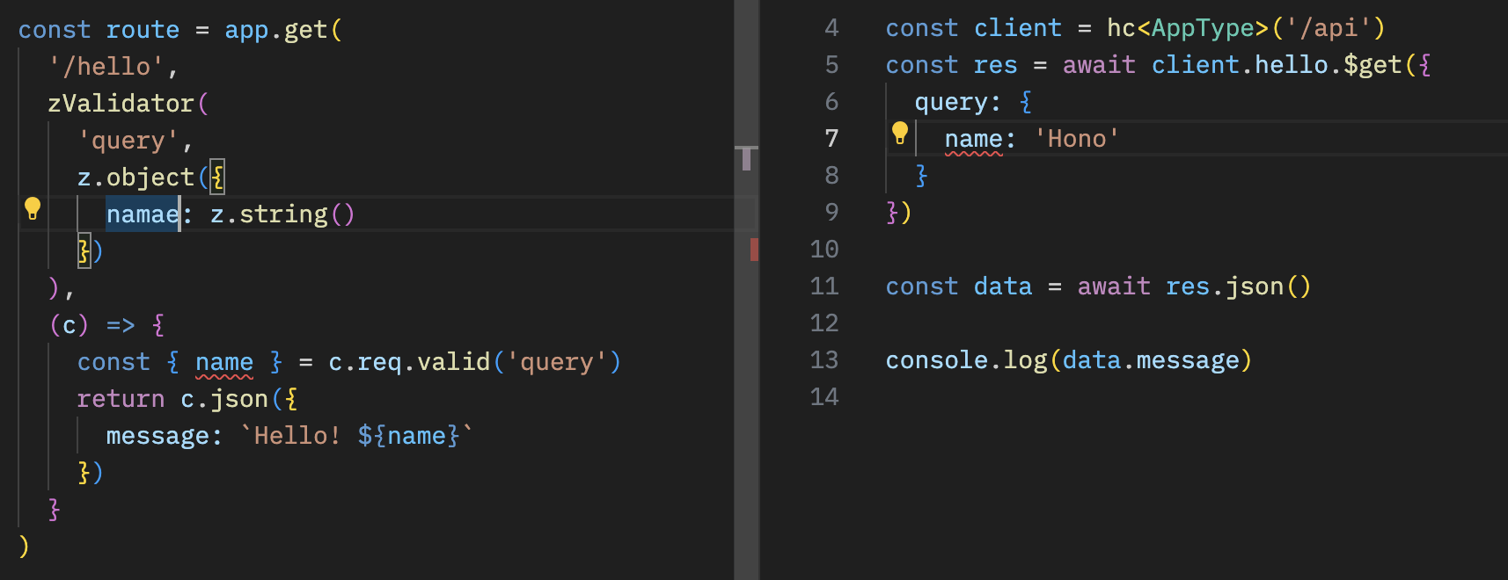
Task: Click the lightbulb next to the namae line
Action: click(x=33, y=208)
